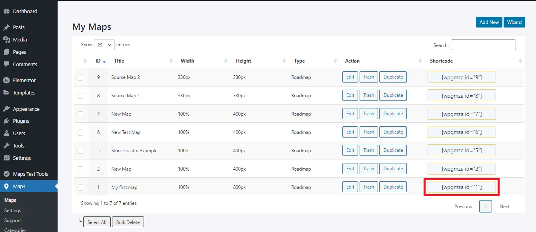Click the Posts pushpin icon
This screenshot has height=232, width=536.
point(6,28)
